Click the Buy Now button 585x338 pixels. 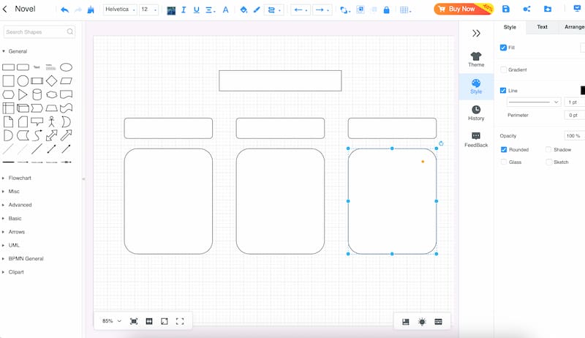pos(464,9)
